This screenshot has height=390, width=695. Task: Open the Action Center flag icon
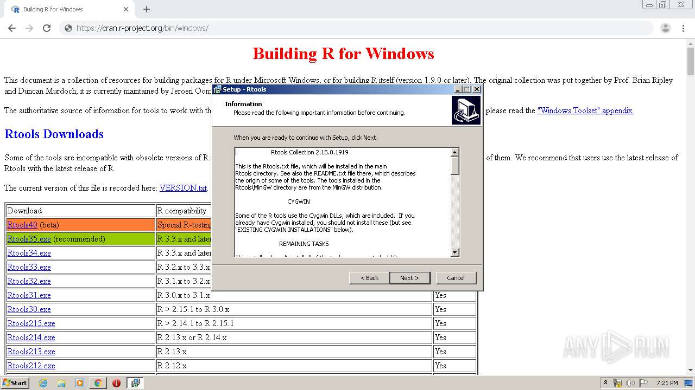pos(643,383)
